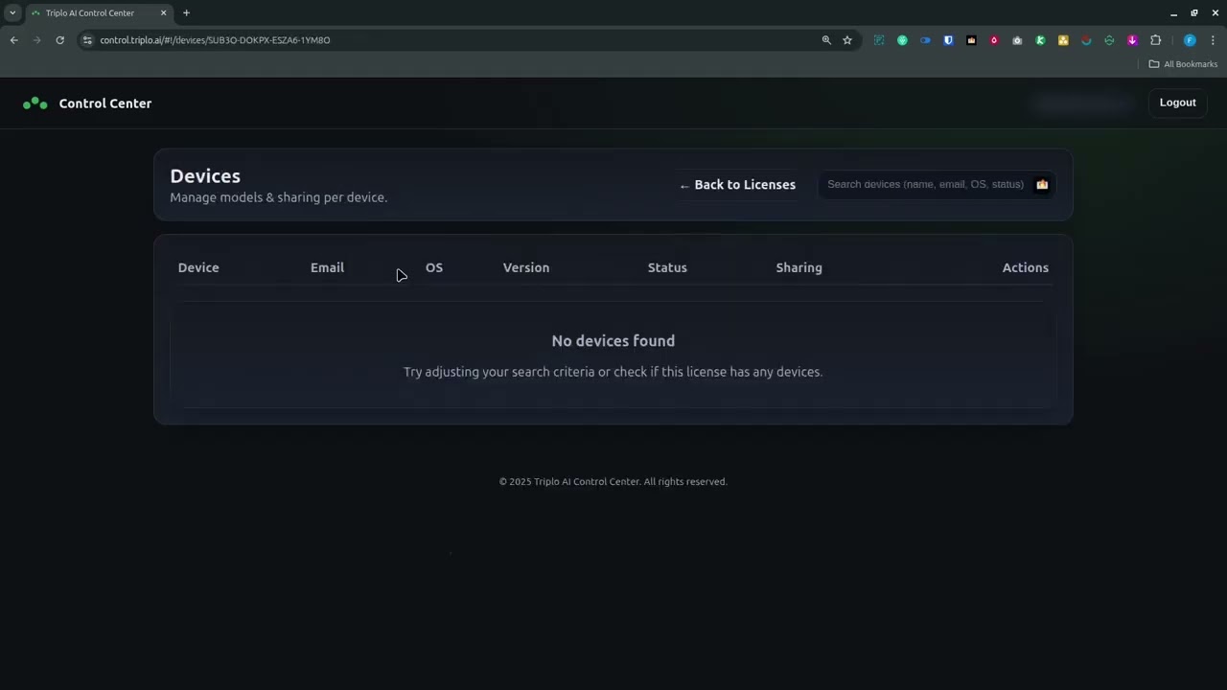Open the Chrome three-dot menu

1213,40
